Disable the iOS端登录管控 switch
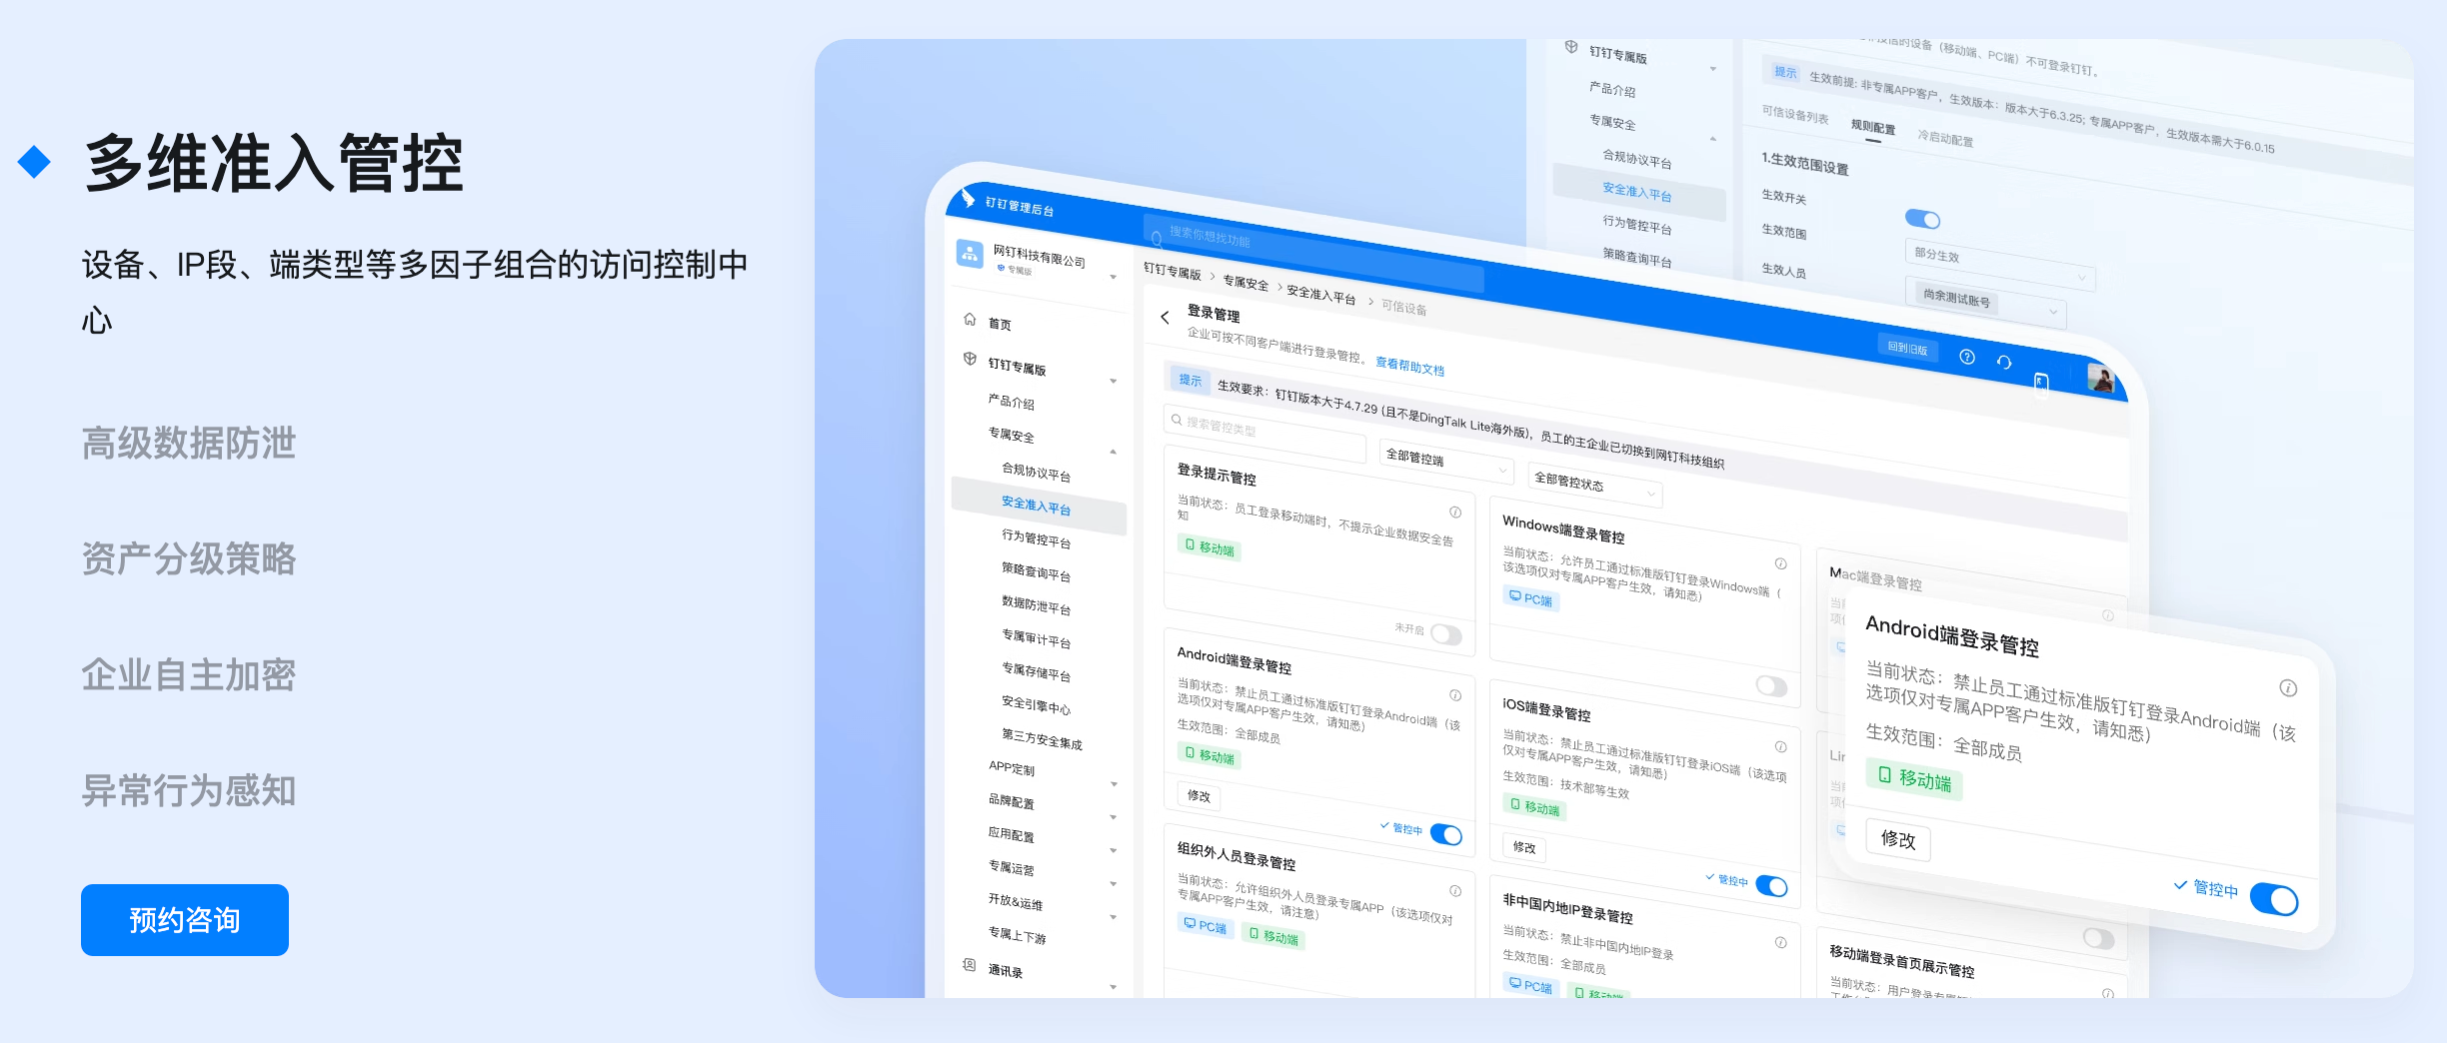This screenshot has width=2447, height=1043. 1771,886
